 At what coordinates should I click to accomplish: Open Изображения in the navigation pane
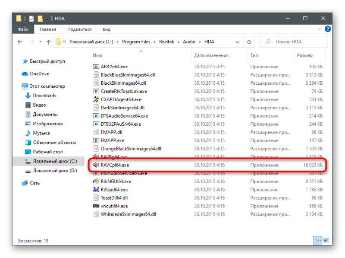48,124
